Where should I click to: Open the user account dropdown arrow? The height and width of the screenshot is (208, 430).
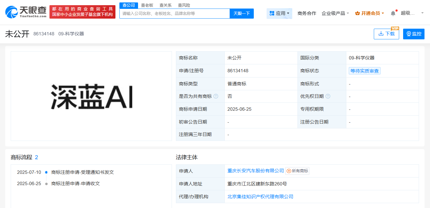422,13
